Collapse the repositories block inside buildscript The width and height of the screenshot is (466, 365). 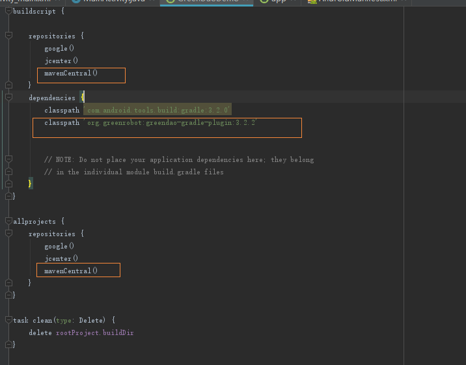tap(8, 36)
